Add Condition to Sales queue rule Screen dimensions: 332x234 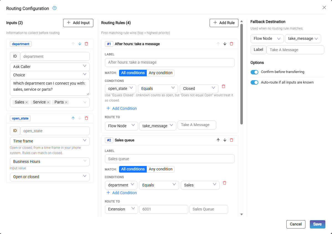(x=122, y=193)
